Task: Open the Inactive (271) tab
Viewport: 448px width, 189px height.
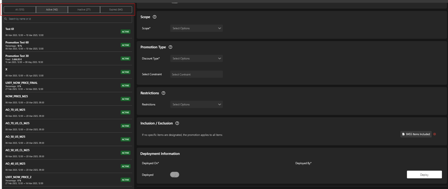Action: [x=84, y=10]
